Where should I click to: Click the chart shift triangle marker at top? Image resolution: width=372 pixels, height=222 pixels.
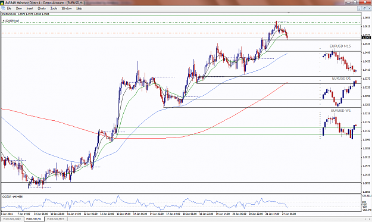point(289,12)
